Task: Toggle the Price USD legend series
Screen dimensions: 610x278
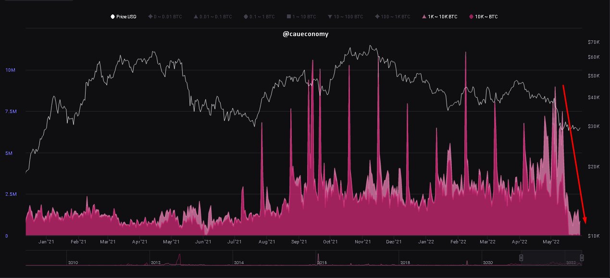Action: coord(126,17)
